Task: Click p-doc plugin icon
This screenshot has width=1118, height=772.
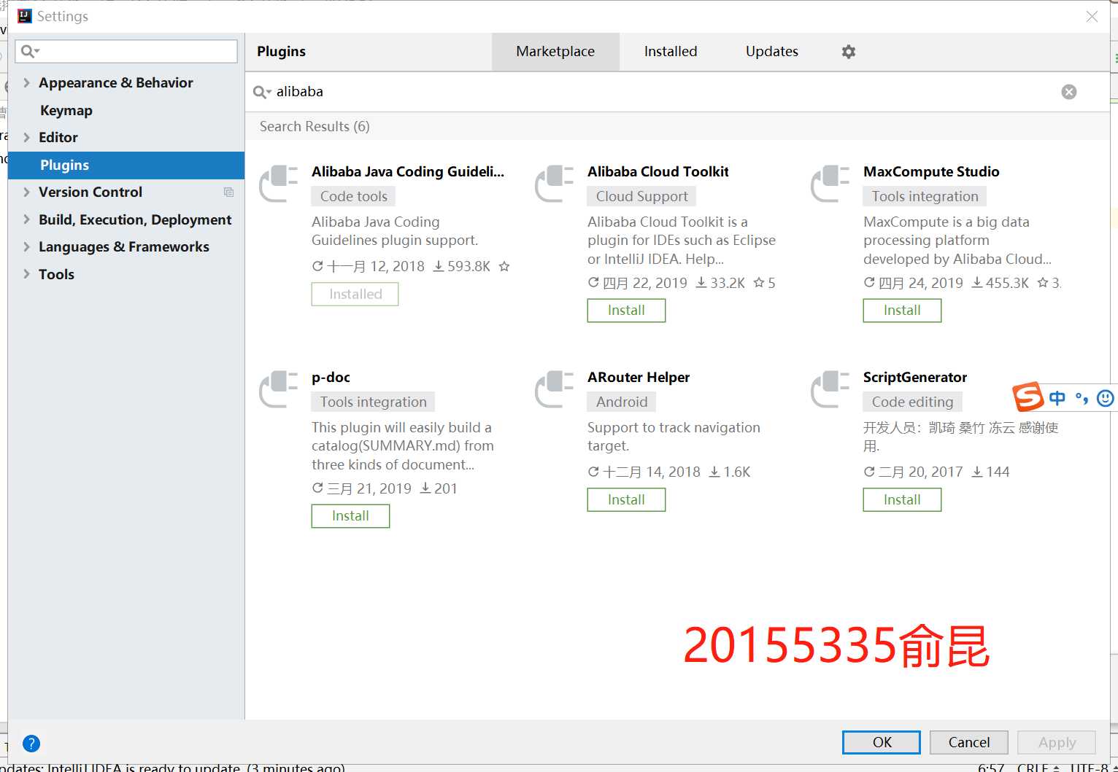Action: point(279,389)
